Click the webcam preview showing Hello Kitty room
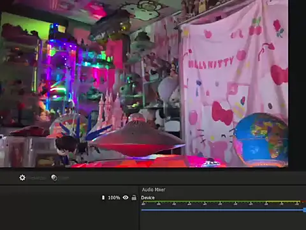306x230 pixels. coord(144,84)
